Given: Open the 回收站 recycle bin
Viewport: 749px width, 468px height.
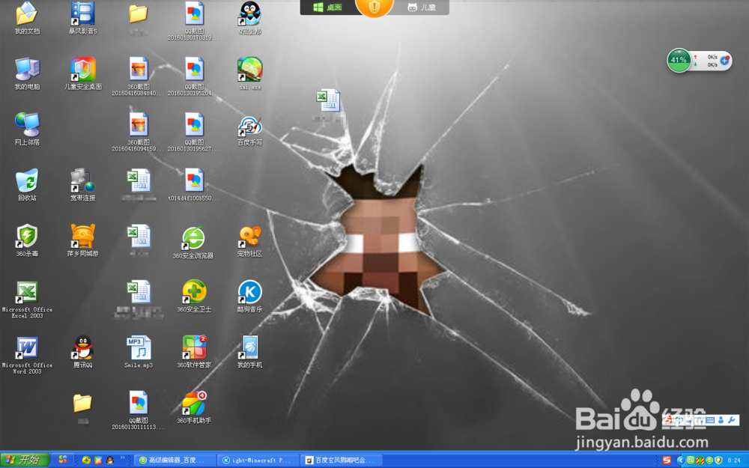Looking at the screenshot, I should [x=27, y=185].
